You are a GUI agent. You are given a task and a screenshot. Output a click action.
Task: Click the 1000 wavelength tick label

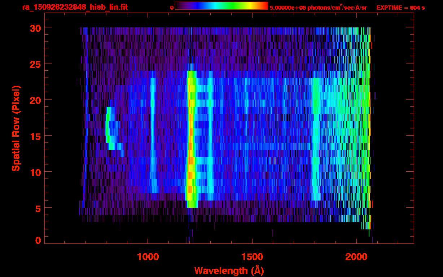pyautogui.click(x=148, y=257)
